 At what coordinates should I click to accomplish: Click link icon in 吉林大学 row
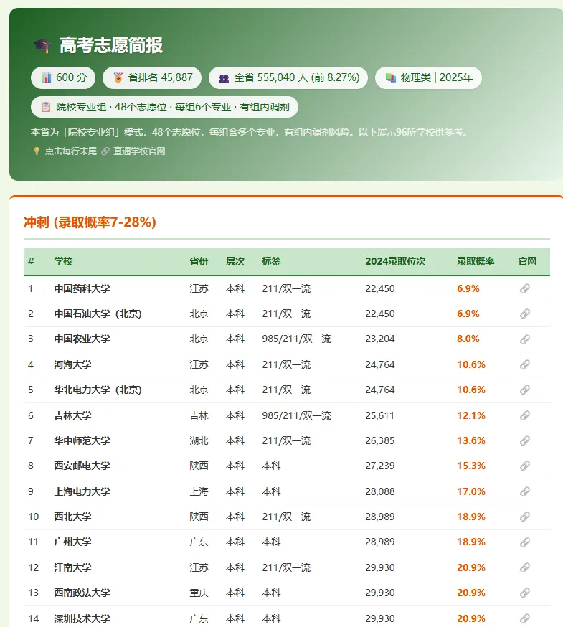(x=524, y=415)
